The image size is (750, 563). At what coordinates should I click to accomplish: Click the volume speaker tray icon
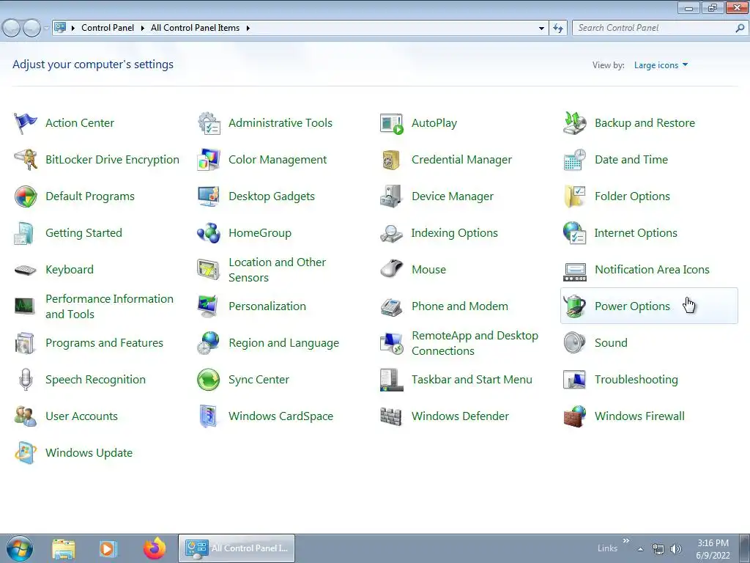point(675,549)
